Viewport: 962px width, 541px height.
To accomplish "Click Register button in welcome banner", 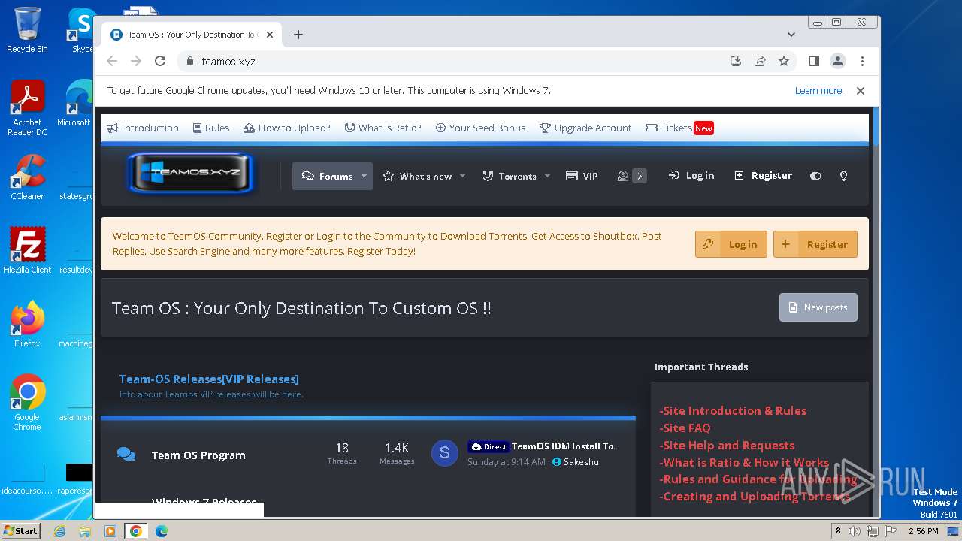I will [815, 244].
